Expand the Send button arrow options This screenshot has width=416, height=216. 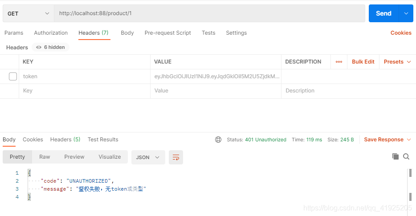[x=406, y=13]
